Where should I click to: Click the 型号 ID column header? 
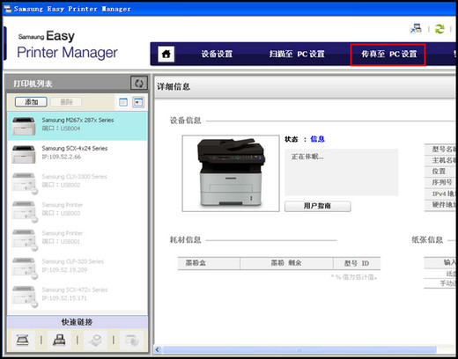coord(357,263)
